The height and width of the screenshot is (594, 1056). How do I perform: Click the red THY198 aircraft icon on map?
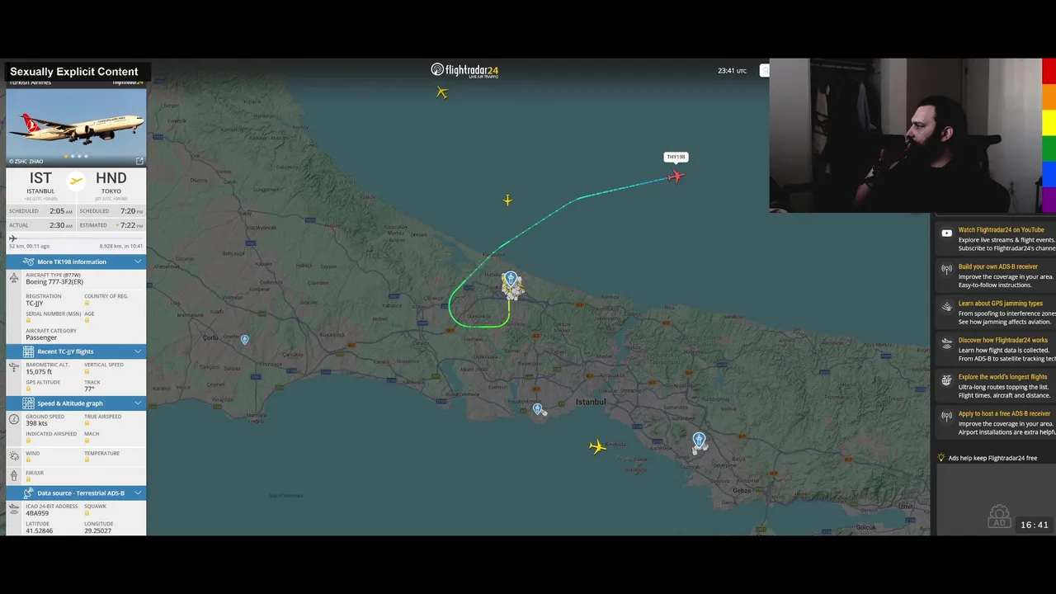[676, 176]
